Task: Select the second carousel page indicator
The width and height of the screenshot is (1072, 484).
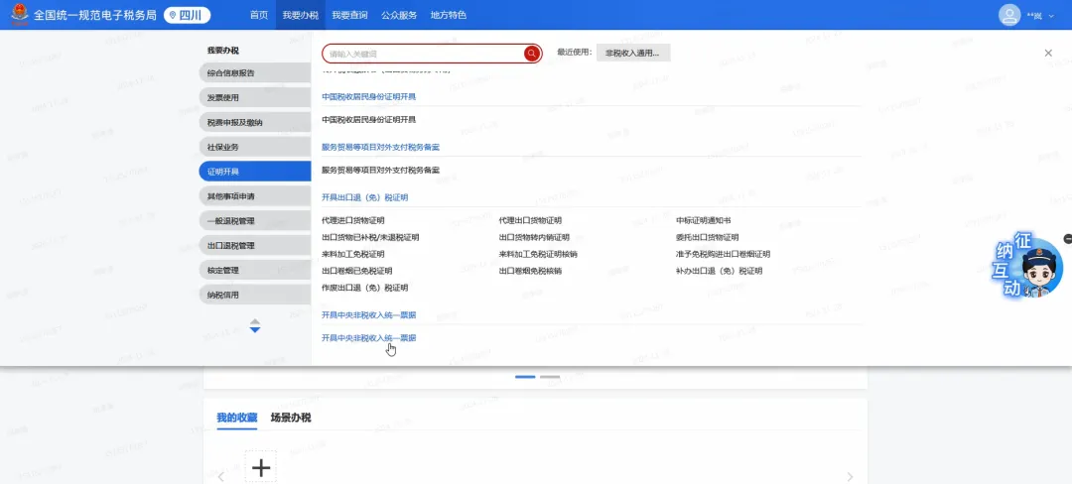Action: tap(550, 377)
